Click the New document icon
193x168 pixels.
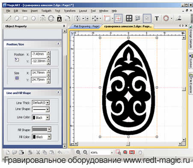[x=8, y=152]
